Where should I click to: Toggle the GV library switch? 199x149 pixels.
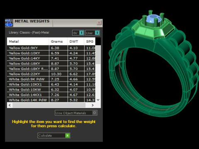pos(78,33)
